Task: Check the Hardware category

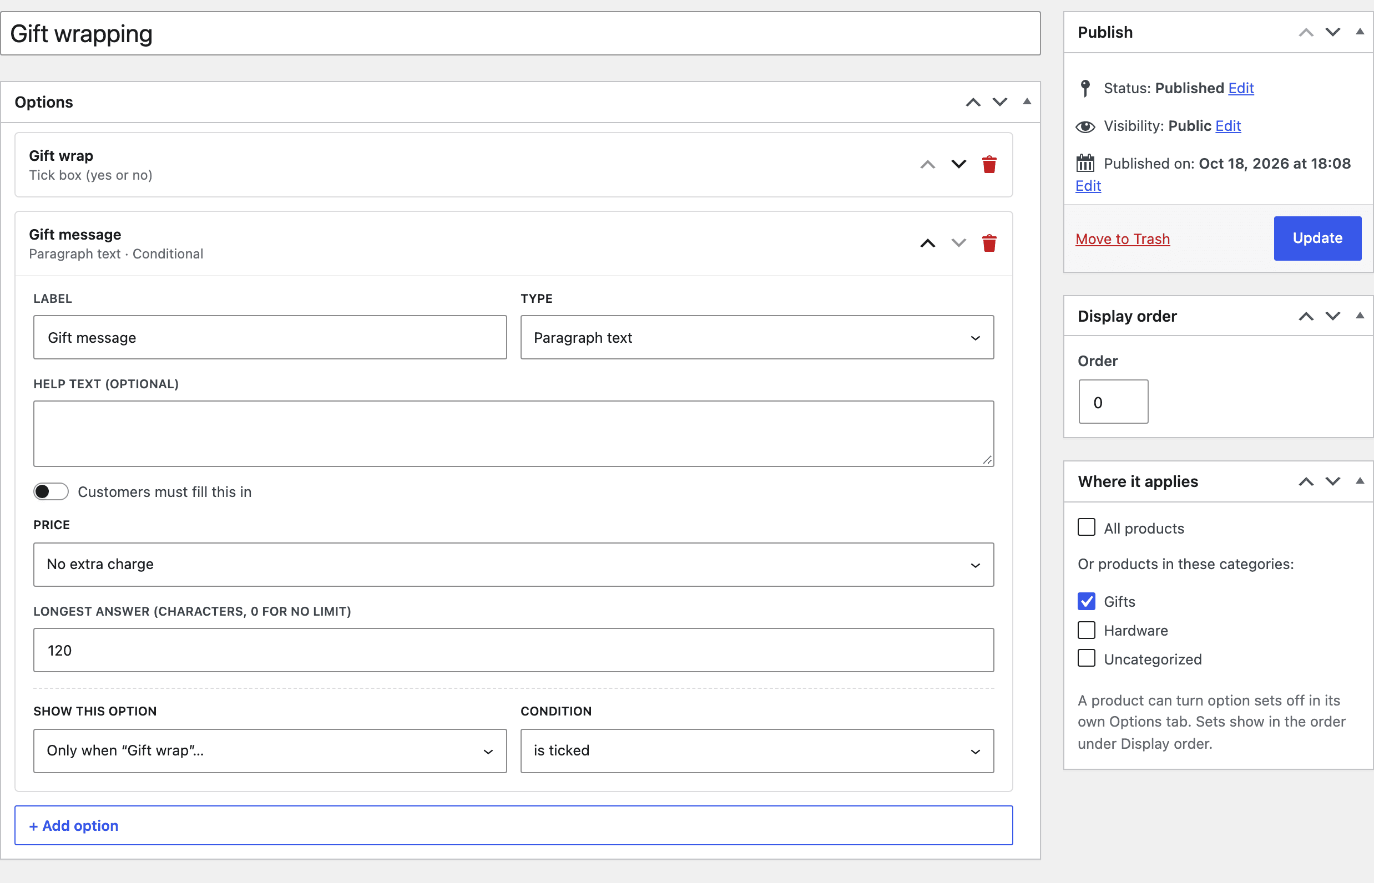Action: (1086, 630)
